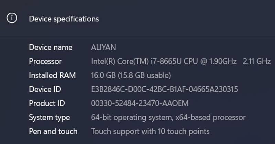
Task: Select the Product ID value ending AAOEM
Action: (x=140, y=103)
